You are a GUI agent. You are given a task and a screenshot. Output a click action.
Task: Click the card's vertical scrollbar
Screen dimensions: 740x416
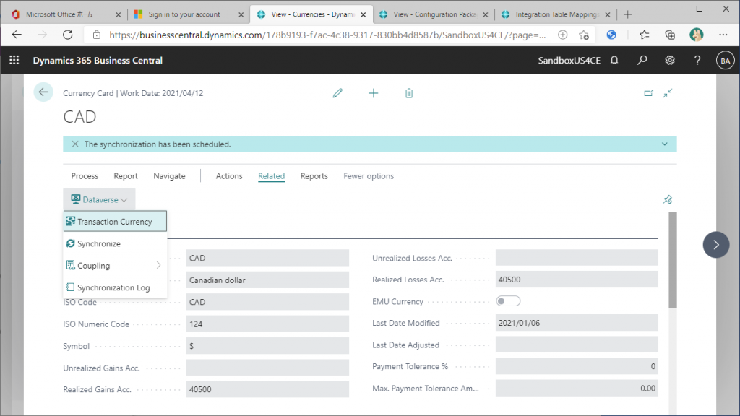(673, 260)
